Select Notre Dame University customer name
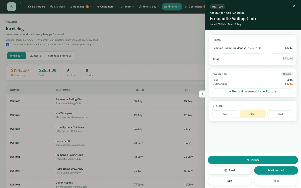This screenshot has width=301, height=188. (x=69, y=169)
